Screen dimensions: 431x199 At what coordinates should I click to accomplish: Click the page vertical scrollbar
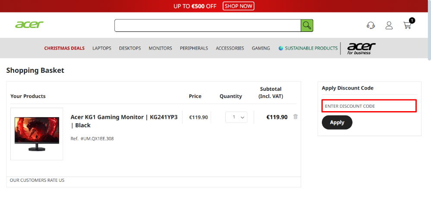pos(429,30)
